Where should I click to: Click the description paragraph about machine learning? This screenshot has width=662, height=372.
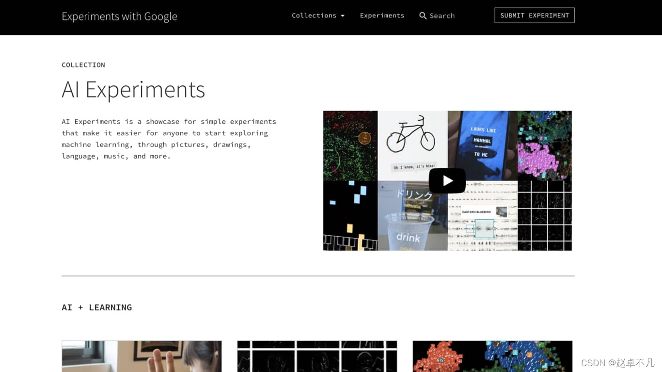(169, 139)
